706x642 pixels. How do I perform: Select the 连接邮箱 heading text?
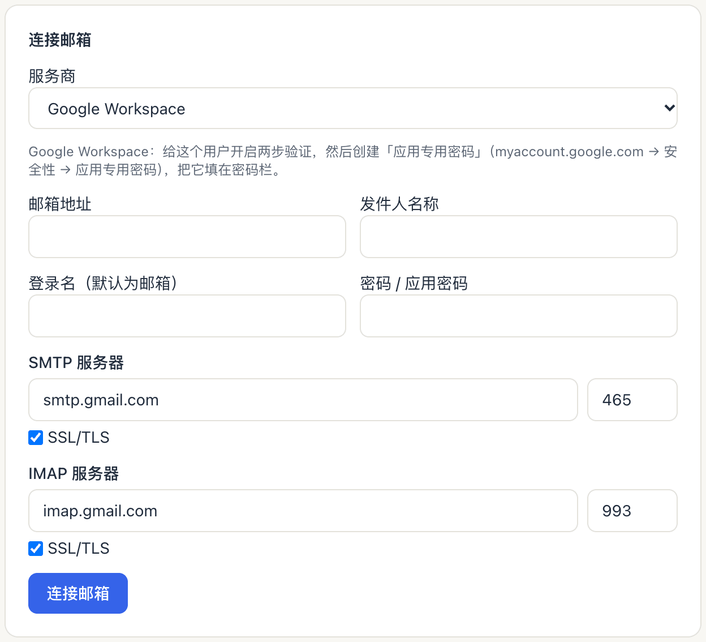click(x=60, y=40)
